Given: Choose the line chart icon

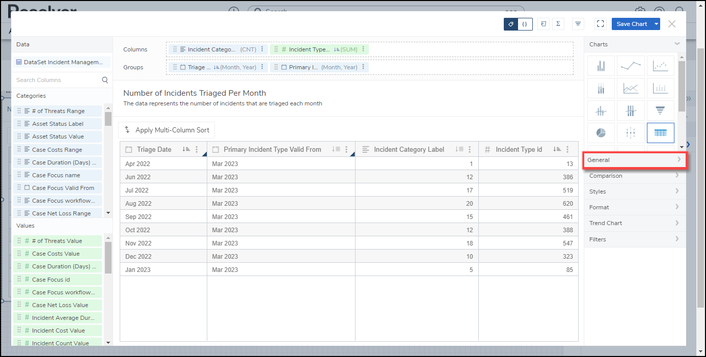Looking at the screenshot, I should pos(631,66).
